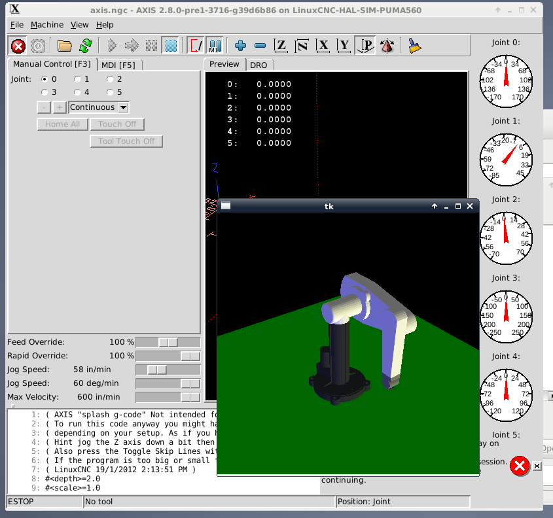Screen dimensions: 553x518
Task: Toggle machine power icon
Action: pyautogui.click(x=38, y=46)
